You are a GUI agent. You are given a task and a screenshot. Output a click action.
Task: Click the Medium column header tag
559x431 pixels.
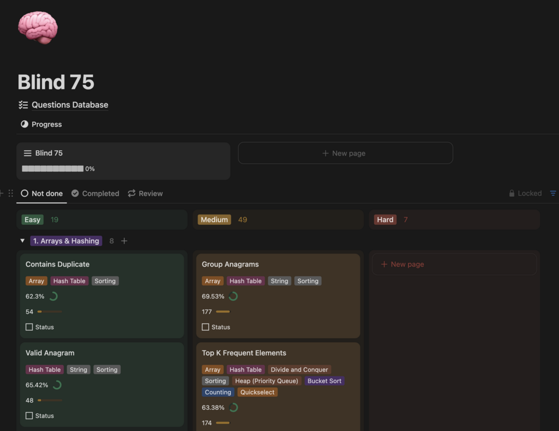coord(214,220)
